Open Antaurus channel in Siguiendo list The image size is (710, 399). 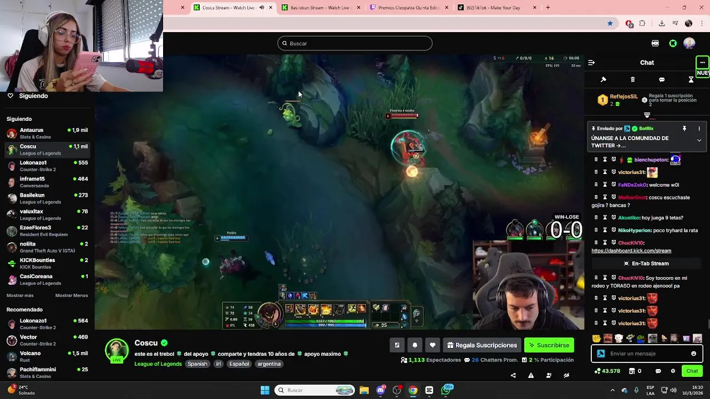47,134
